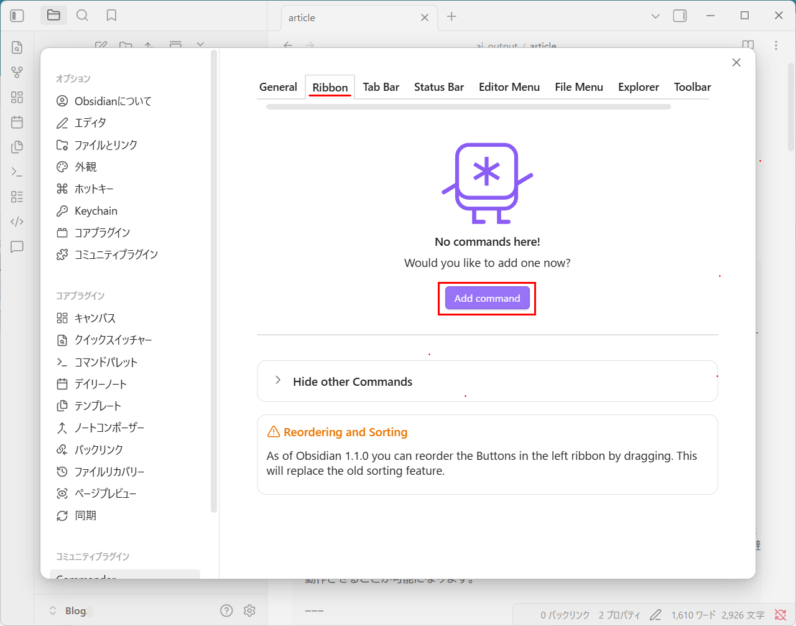Insert a template using the templates icon

pyautogui.click(x=17, y=147)
